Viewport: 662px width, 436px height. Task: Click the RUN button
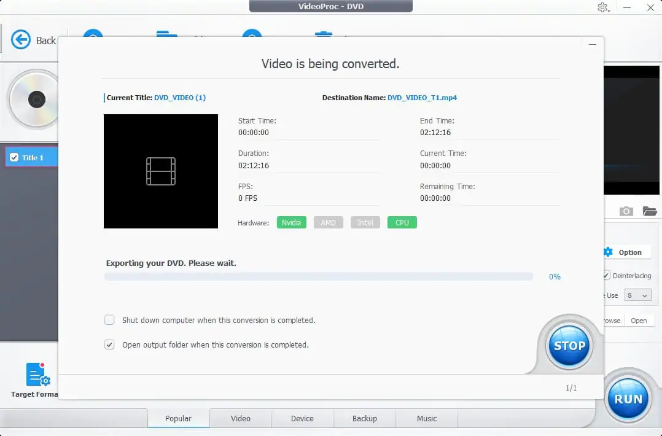628,399
